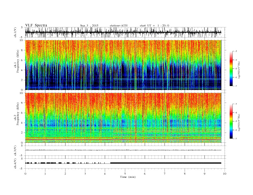
Task: Click the "VLF Spectra" plot title
Action: [x=36, y=25]
